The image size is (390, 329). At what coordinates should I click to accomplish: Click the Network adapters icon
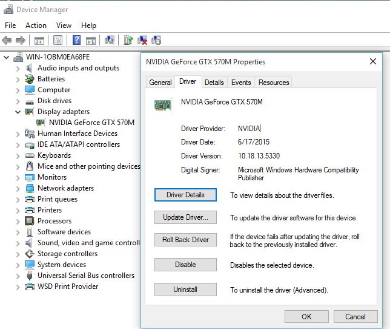coord(30,188)
